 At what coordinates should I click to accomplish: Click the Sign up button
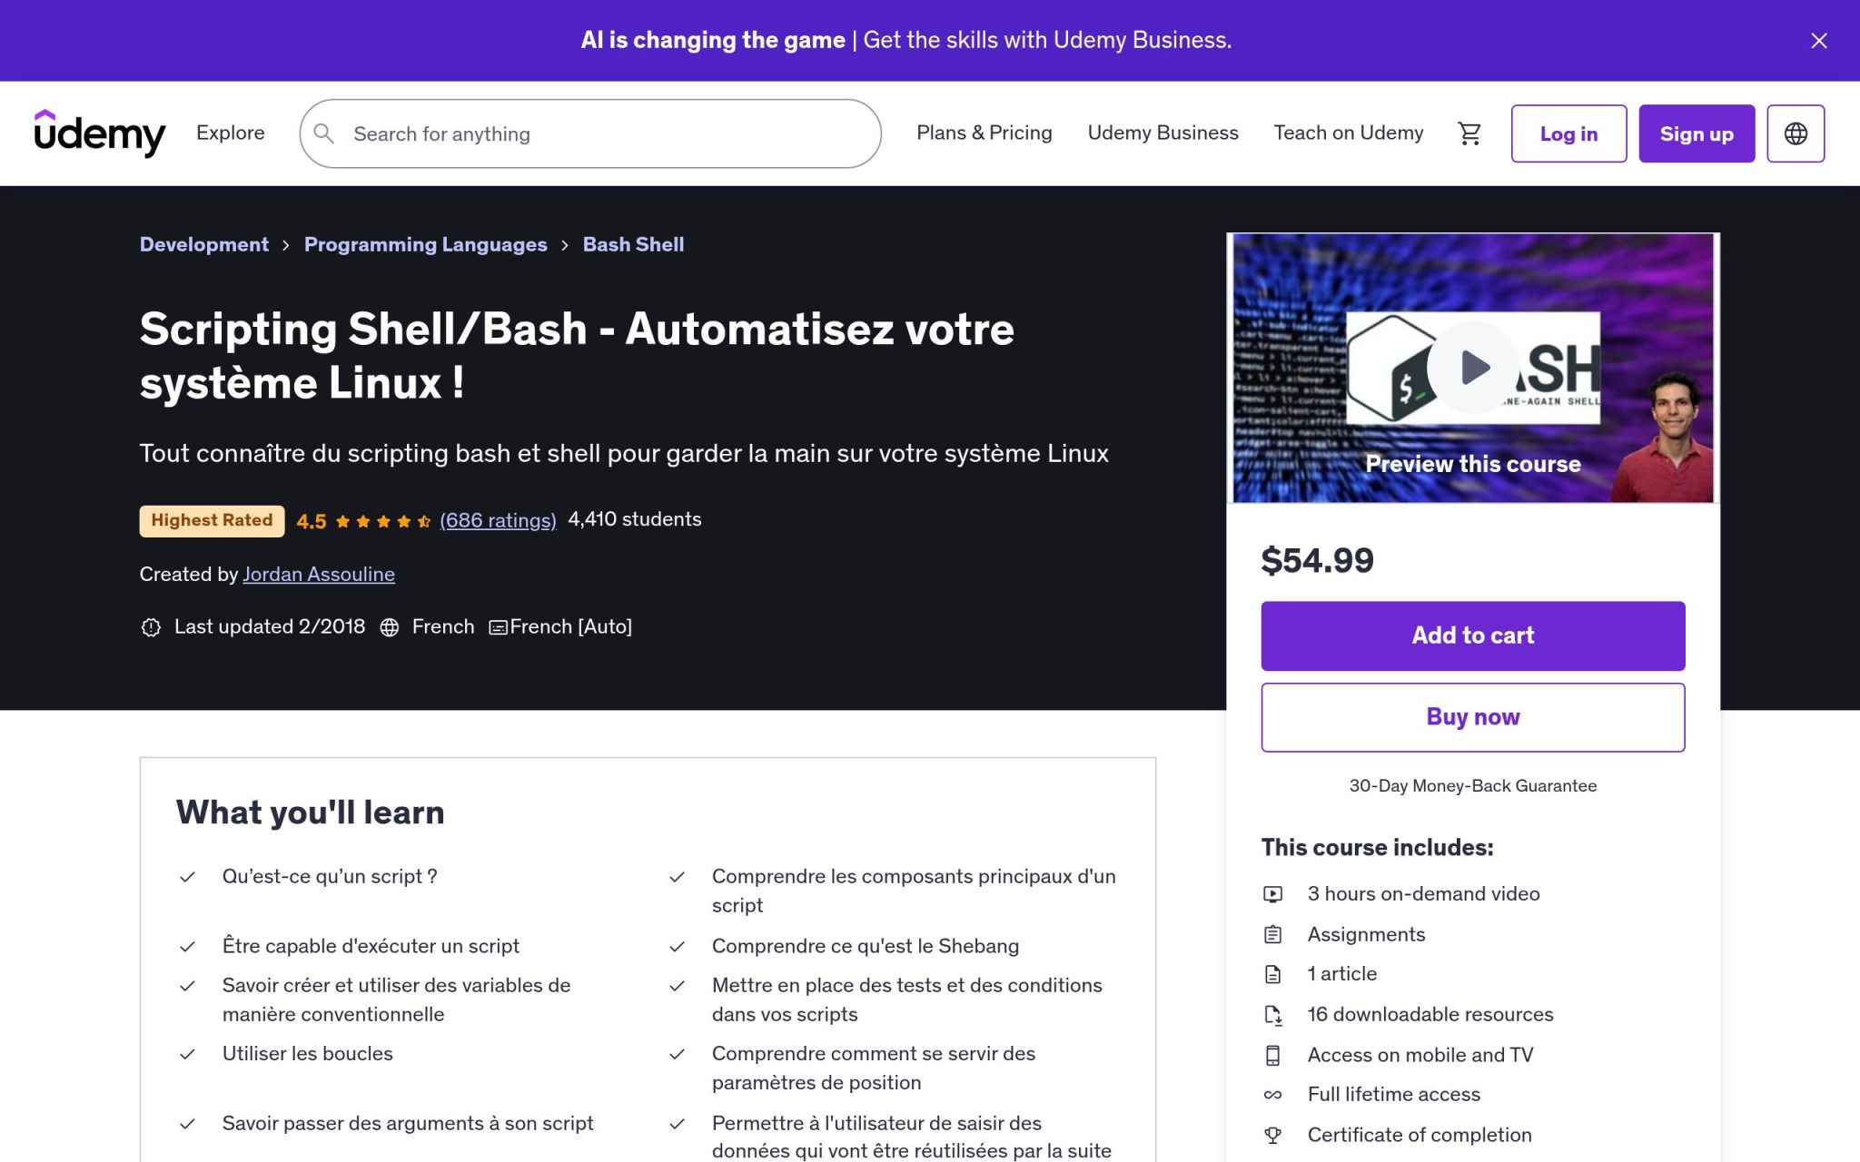pyautogui.click(x=1697, y=133)
